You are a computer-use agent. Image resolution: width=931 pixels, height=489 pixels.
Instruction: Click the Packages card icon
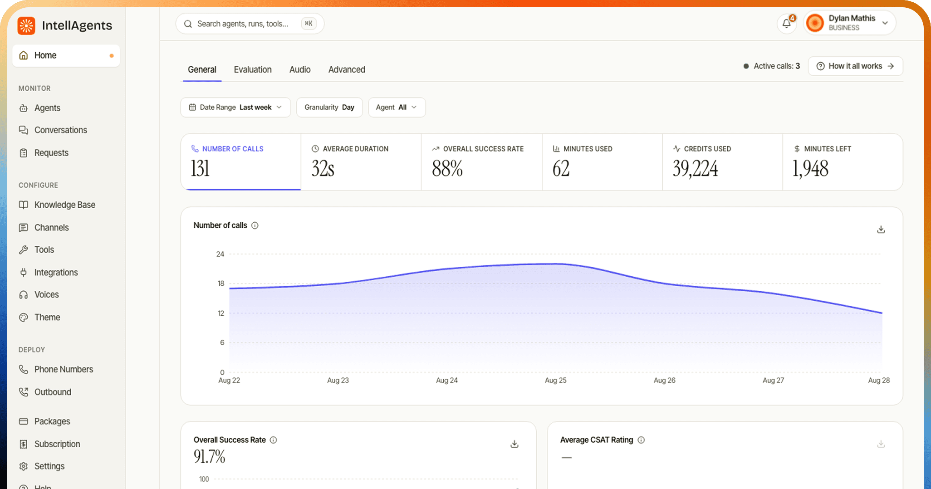pos(24,421)
